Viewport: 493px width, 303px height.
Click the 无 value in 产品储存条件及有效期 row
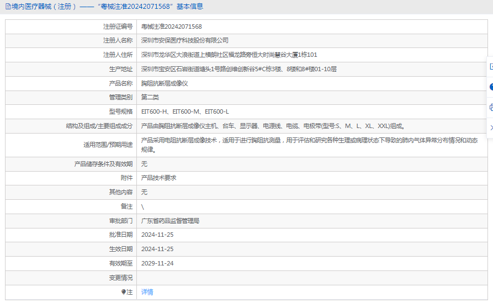[144, 164]
